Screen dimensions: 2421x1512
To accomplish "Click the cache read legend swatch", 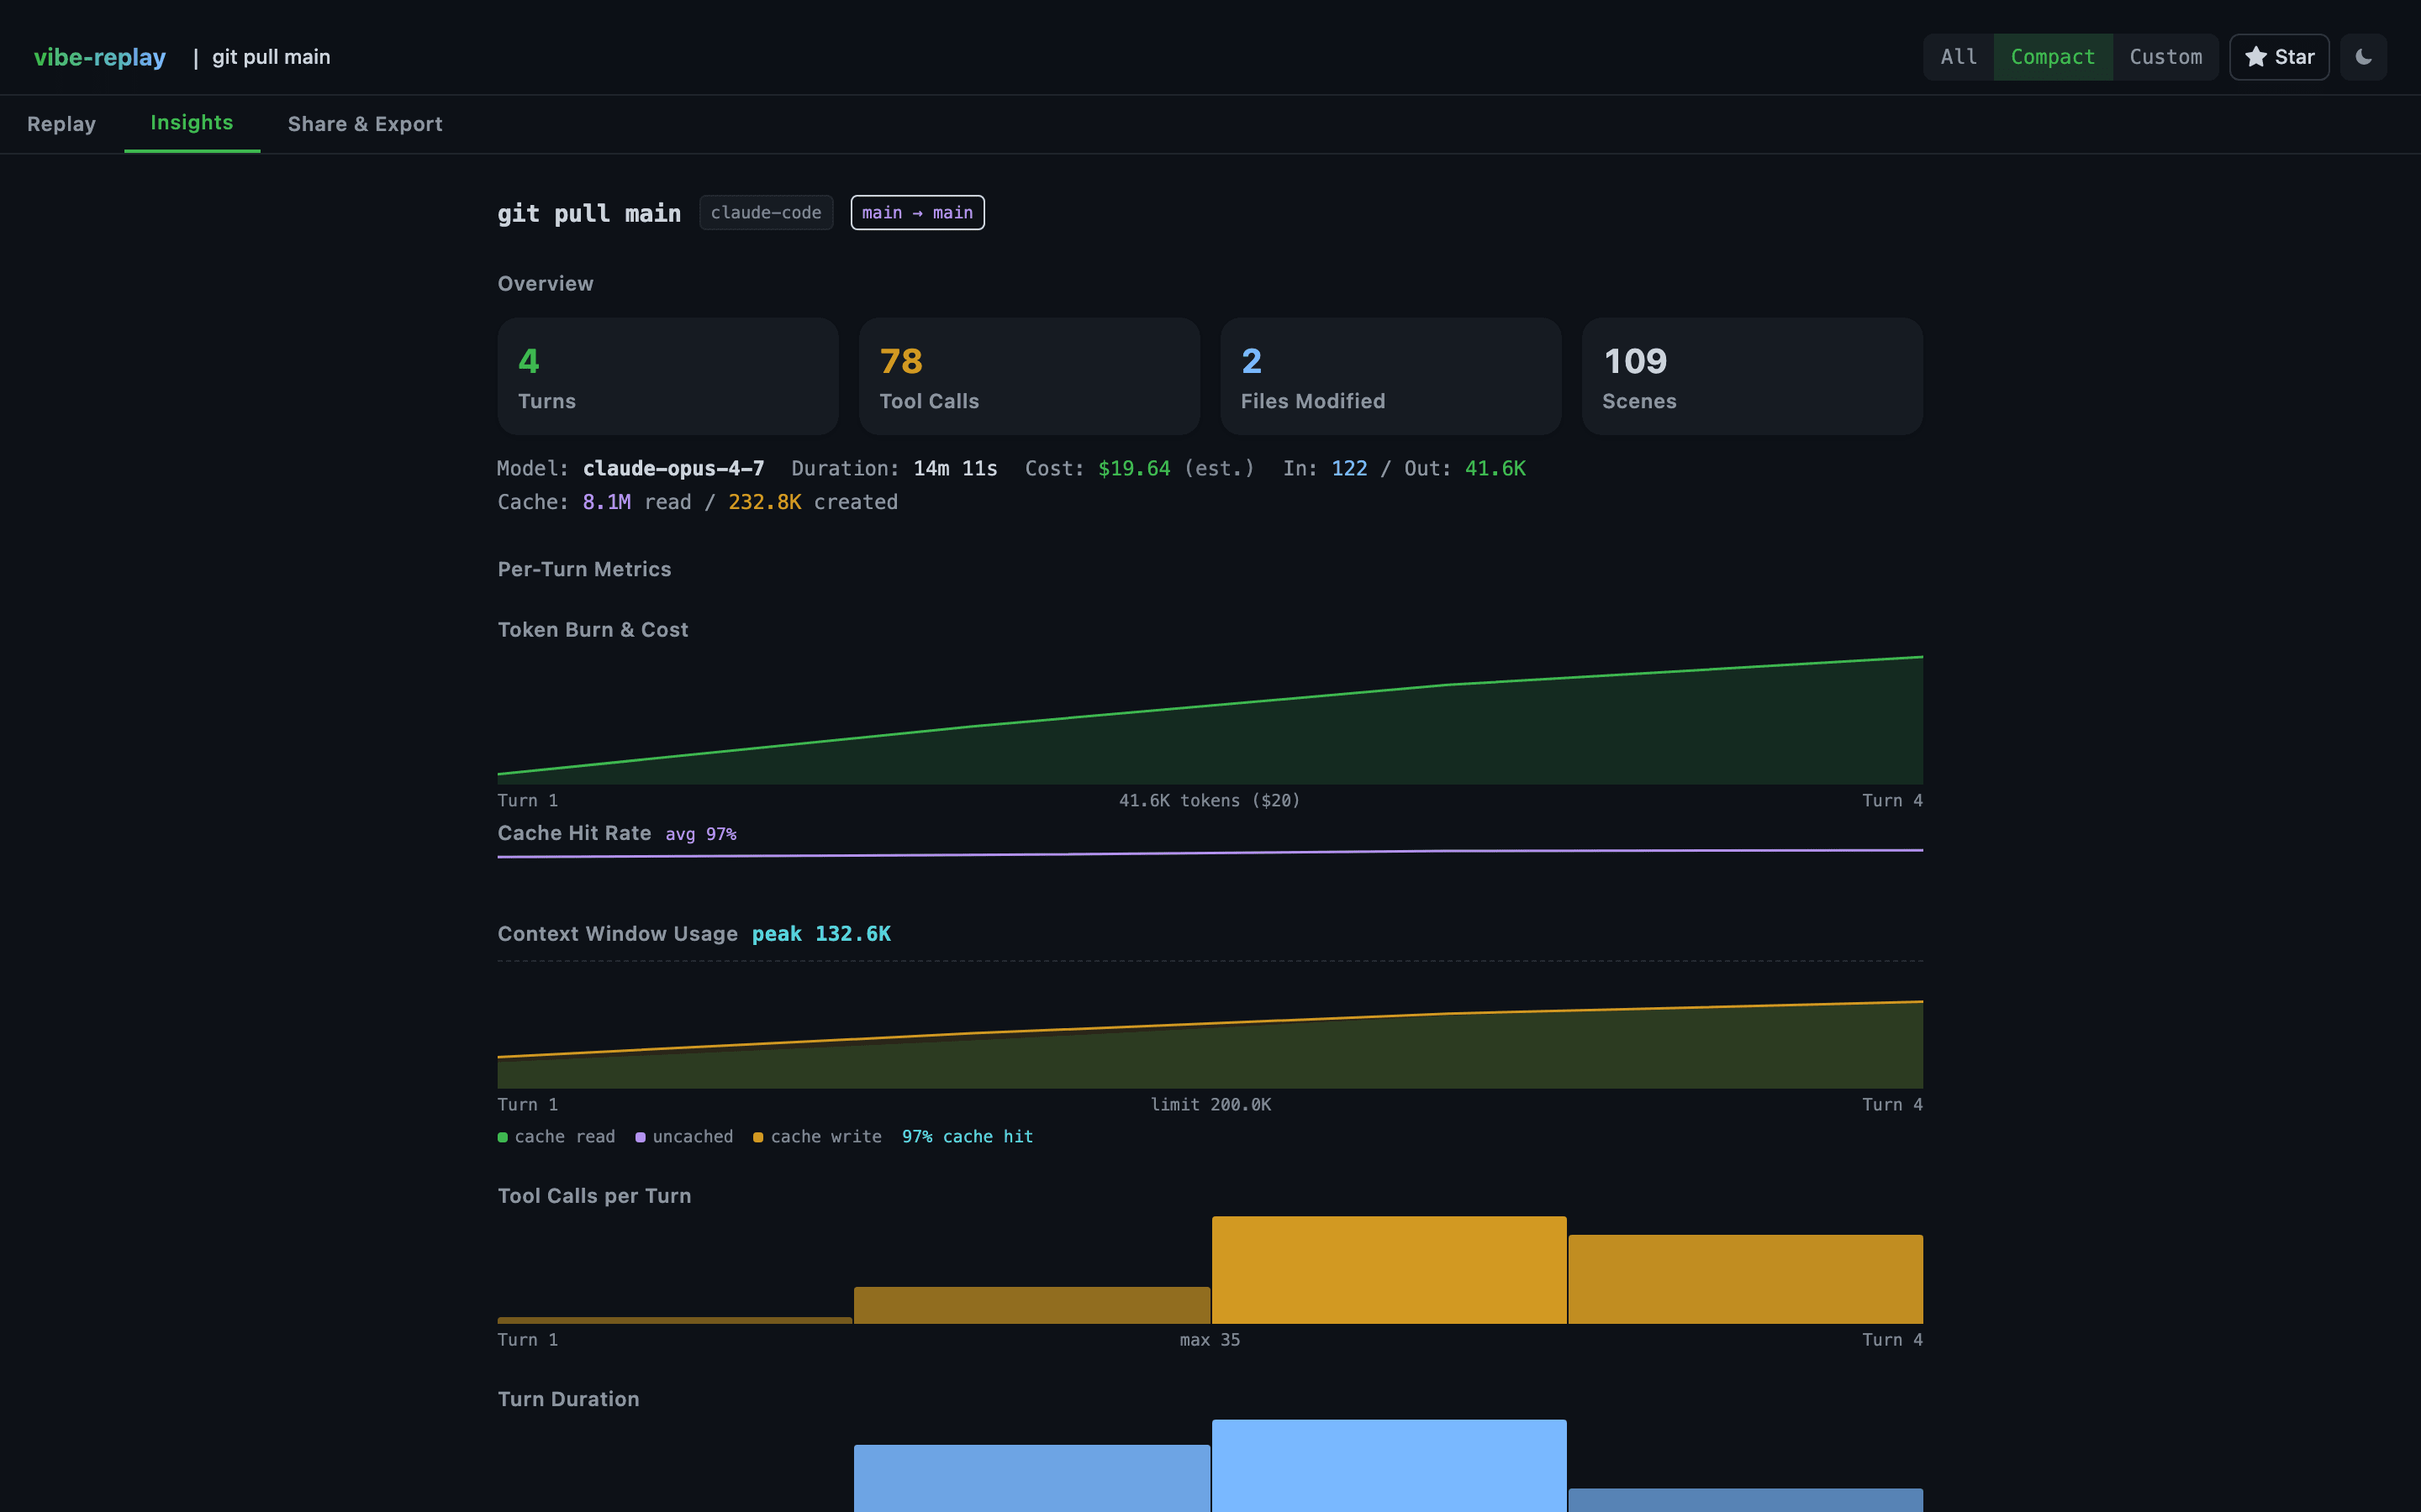I will 504,1137.
